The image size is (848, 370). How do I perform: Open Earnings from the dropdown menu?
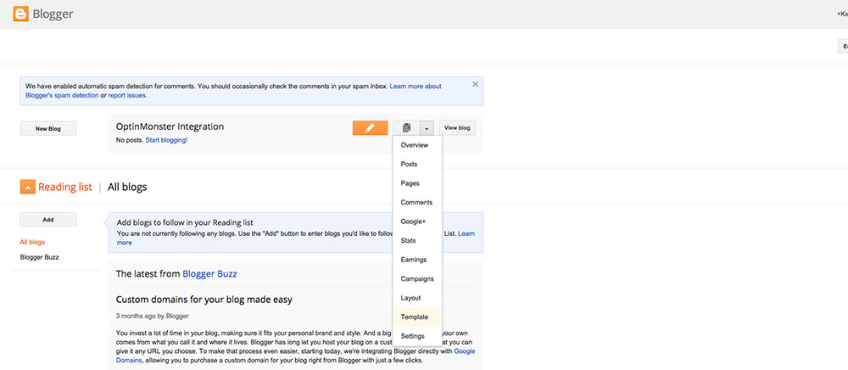417,260
